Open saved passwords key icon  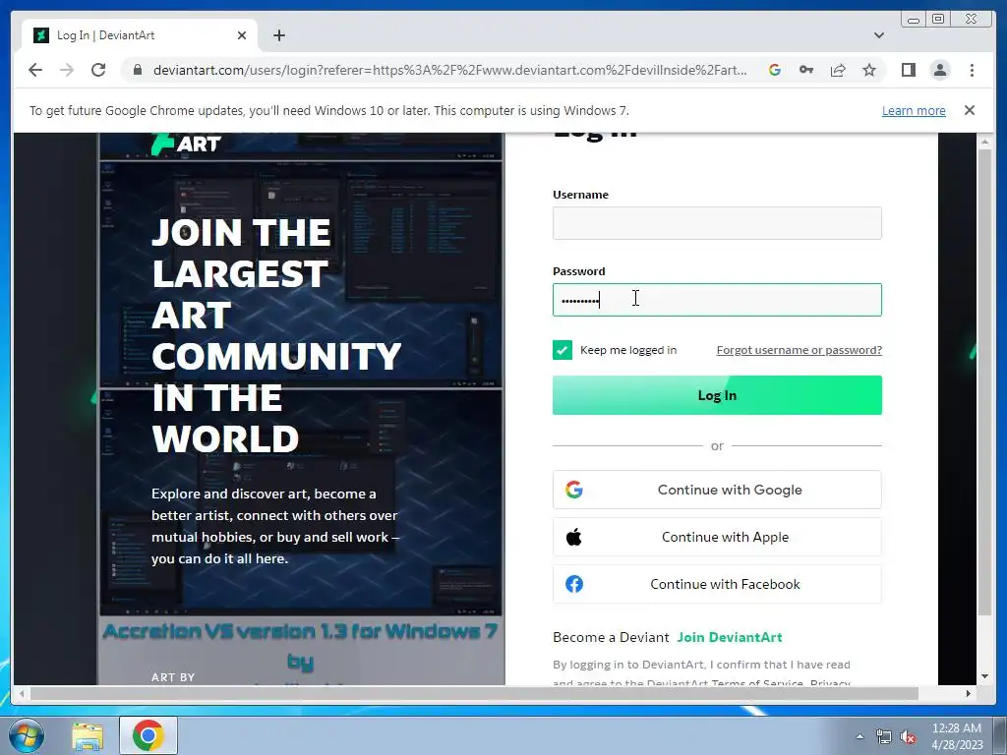click(x=806, y=70)
